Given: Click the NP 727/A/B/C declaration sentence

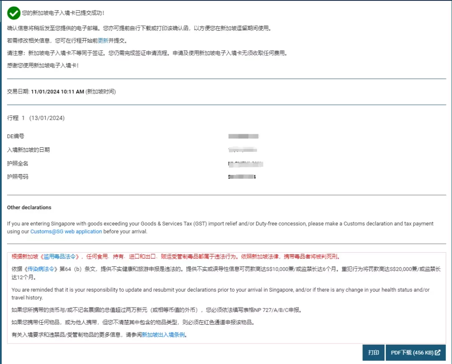Looking at the screenshot, I should 157,310.
